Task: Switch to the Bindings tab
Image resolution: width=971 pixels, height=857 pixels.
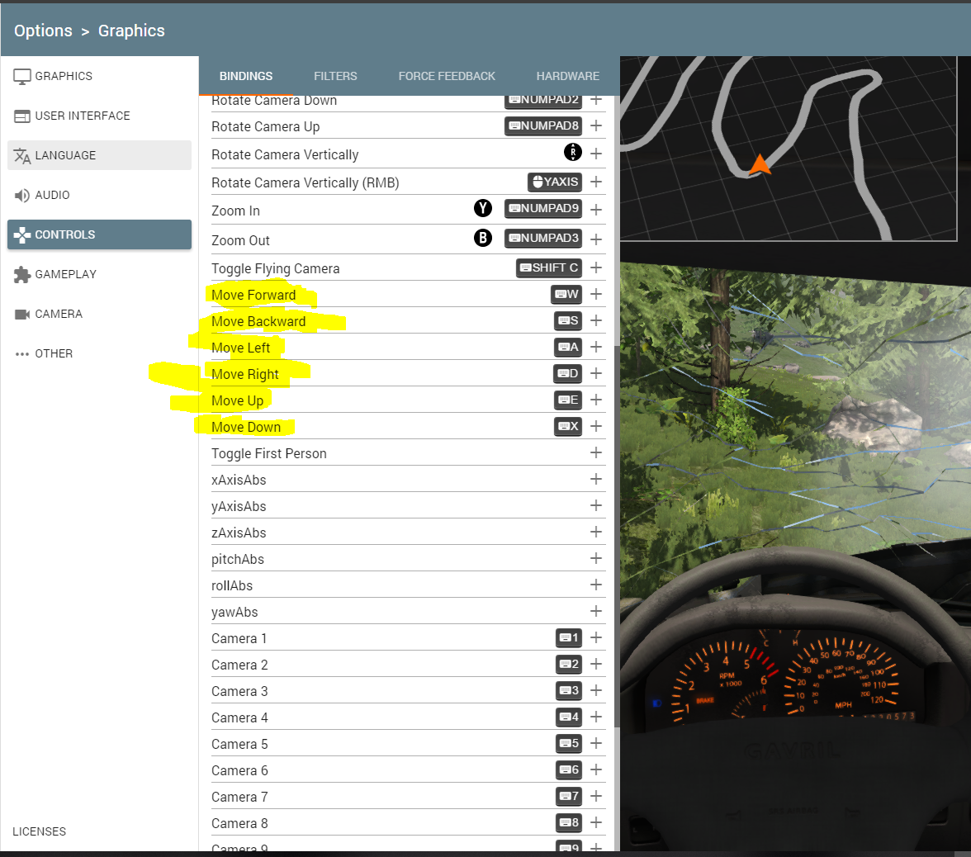Action: tap(246, 76)
